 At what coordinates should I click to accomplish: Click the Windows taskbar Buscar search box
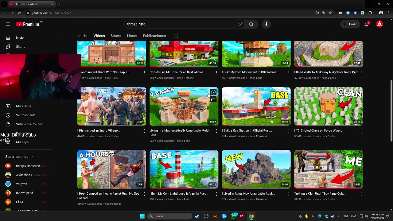click(x=169, y=216)
